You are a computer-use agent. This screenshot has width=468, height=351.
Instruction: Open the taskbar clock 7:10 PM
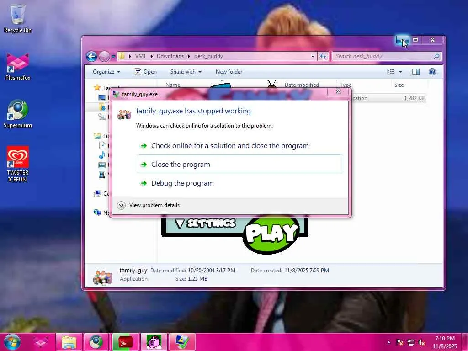(445, 342)
